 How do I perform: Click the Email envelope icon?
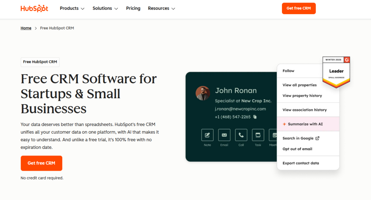pyautogui.click(x=224, y=135)
